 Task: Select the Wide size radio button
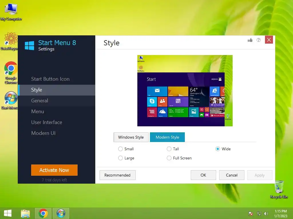coord(217,149)
